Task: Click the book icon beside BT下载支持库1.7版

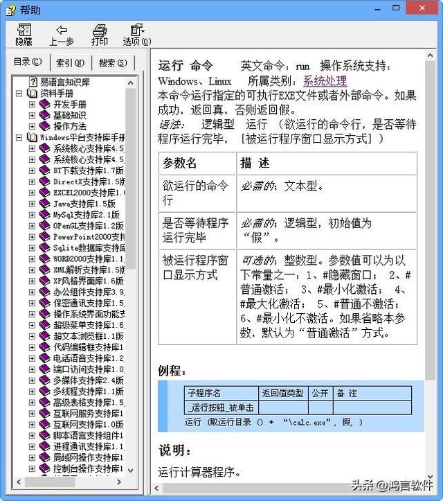Action: coord(45,170)
